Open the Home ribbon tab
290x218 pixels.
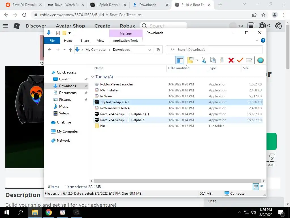(68, 40)
